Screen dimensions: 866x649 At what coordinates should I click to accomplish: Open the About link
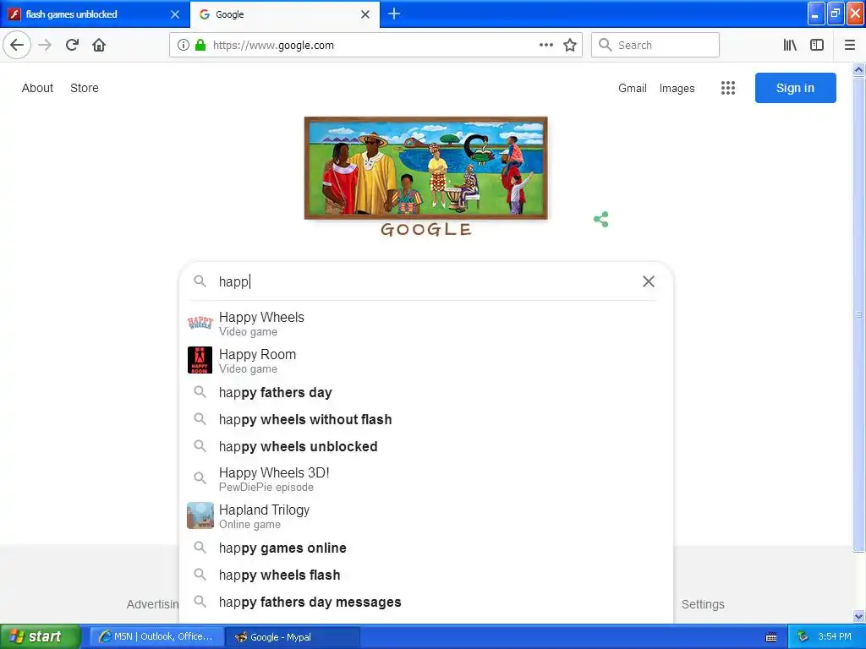[x=37, y=88]
